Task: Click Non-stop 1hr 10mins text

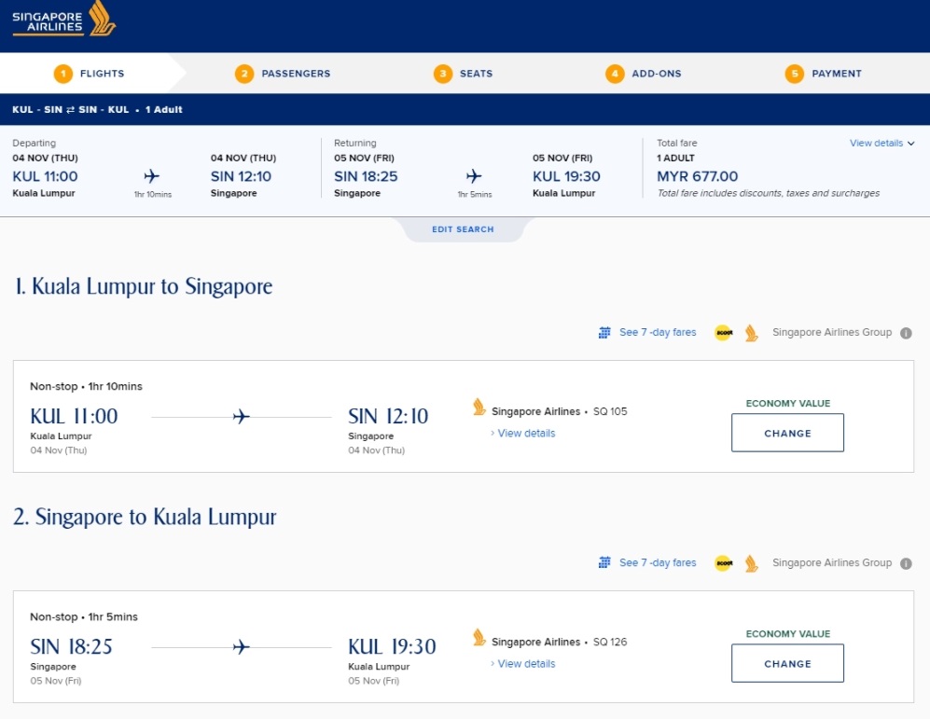Action: [86, 386]
